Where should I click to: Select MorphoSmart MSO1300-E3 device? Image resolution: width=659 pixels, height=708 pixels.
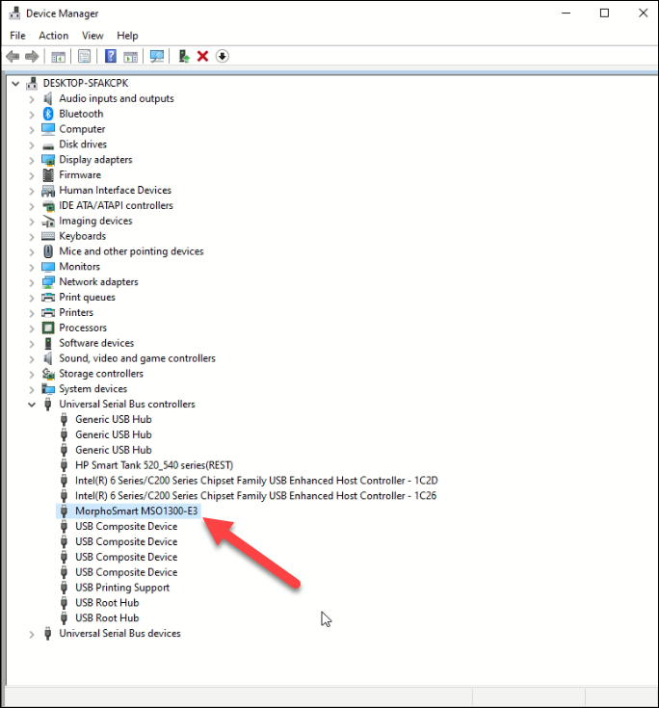coord(137,511)
